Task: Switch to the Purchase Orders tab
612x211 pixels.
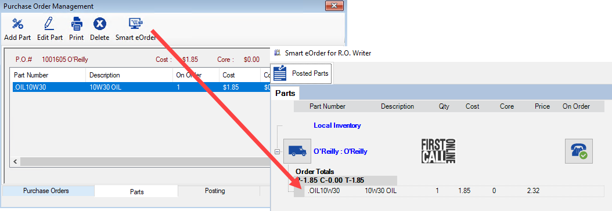Action: (x=46, y=191)
